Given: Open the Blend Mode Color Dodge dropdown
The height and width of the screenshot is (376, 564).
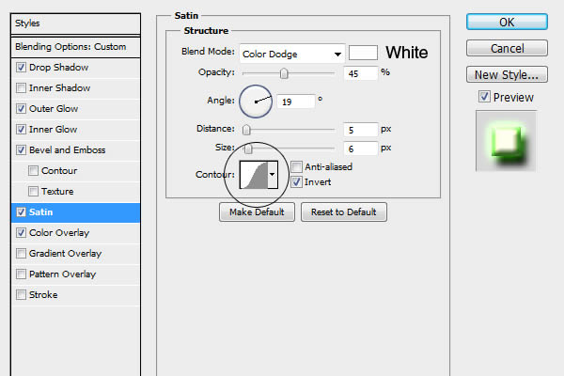Looking at the screenshot, I should coord(290,53).
